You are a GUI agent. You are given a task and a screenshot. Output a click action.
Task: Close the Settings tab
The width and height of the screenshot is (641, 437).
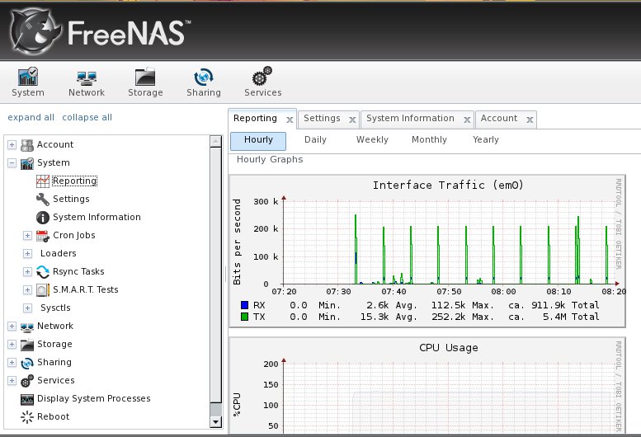(352, 120)
